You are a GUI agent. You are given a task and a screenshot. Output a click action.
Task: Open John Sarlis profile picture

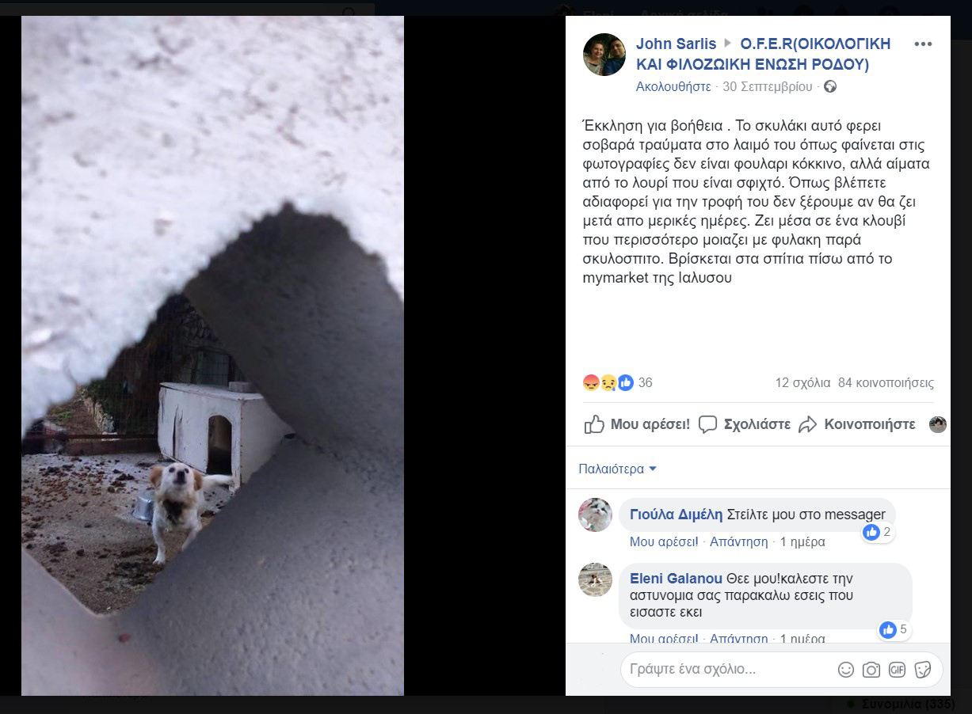pyautogui.click(x=604, y=55)
